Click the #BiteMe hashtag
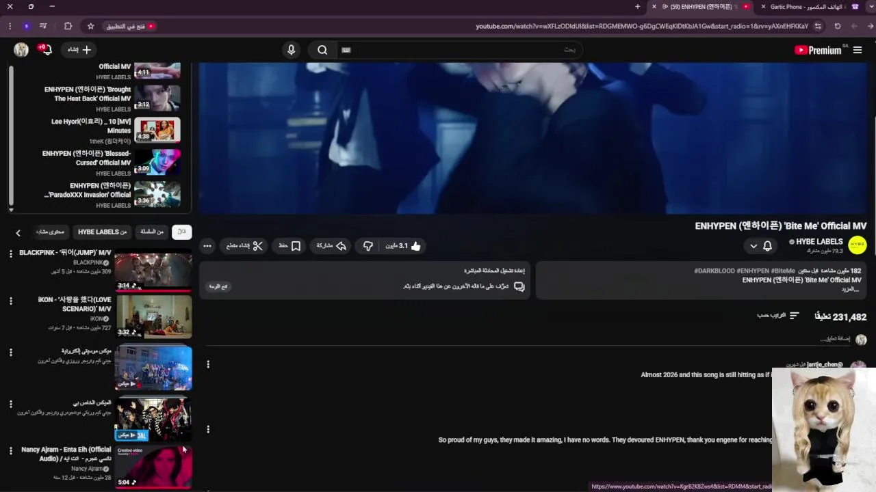The image size is (876, 492). 784,271
